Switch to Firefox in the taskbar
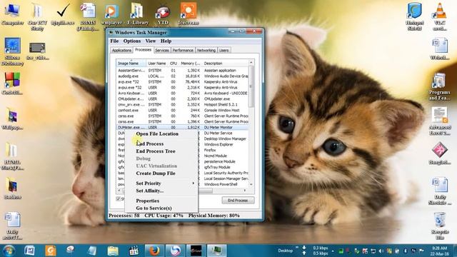457x257 pixels. [154, 251]
